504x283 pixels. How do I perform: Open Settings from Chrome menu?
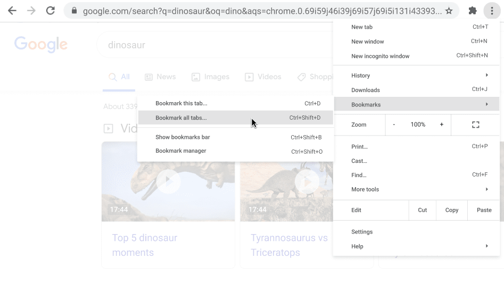tap(417, 232)
